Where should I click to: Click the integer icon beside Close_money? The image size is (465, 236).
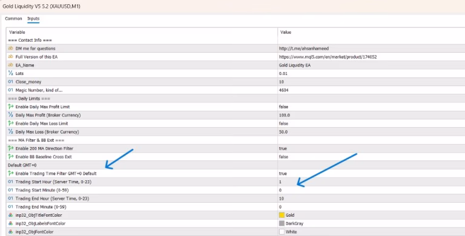(x=11, y=82)
